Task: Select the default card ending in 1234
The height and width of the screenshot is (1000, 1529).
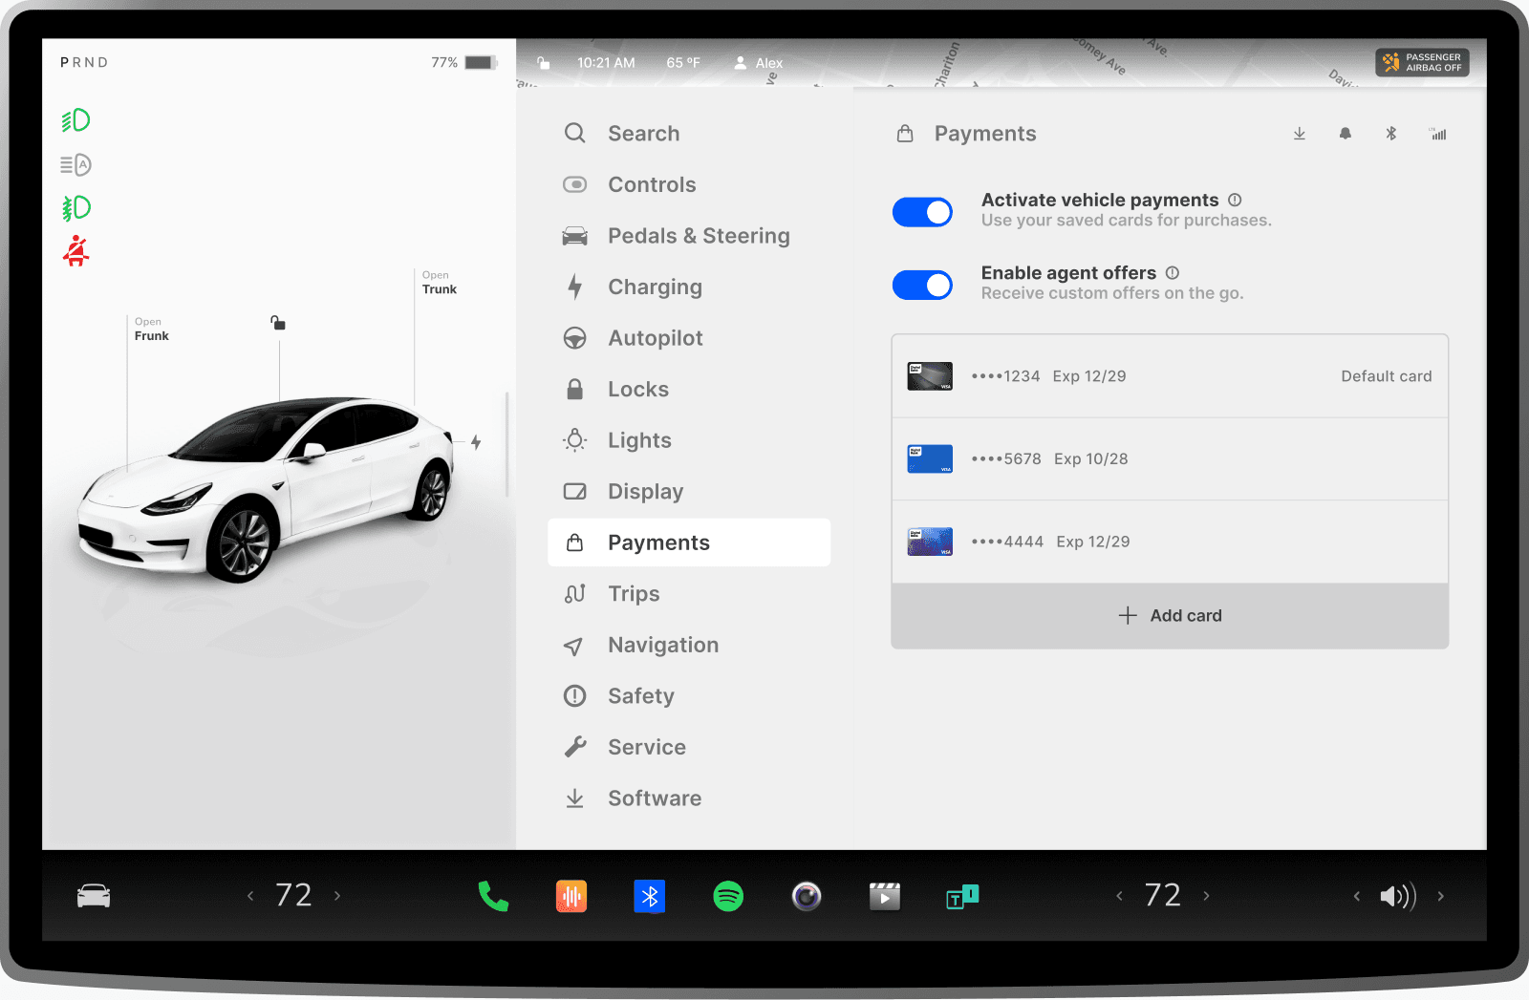Action: pyautogui.click(x=1170, y=376)
